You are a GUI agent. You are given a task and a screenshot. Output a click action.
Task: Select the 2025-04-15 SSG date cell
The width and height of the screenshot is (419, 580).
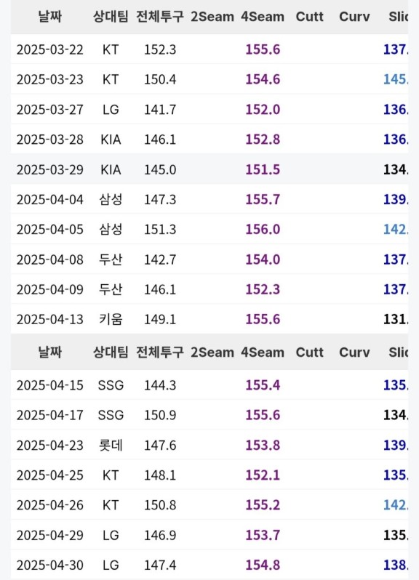(x=50, y=385)
